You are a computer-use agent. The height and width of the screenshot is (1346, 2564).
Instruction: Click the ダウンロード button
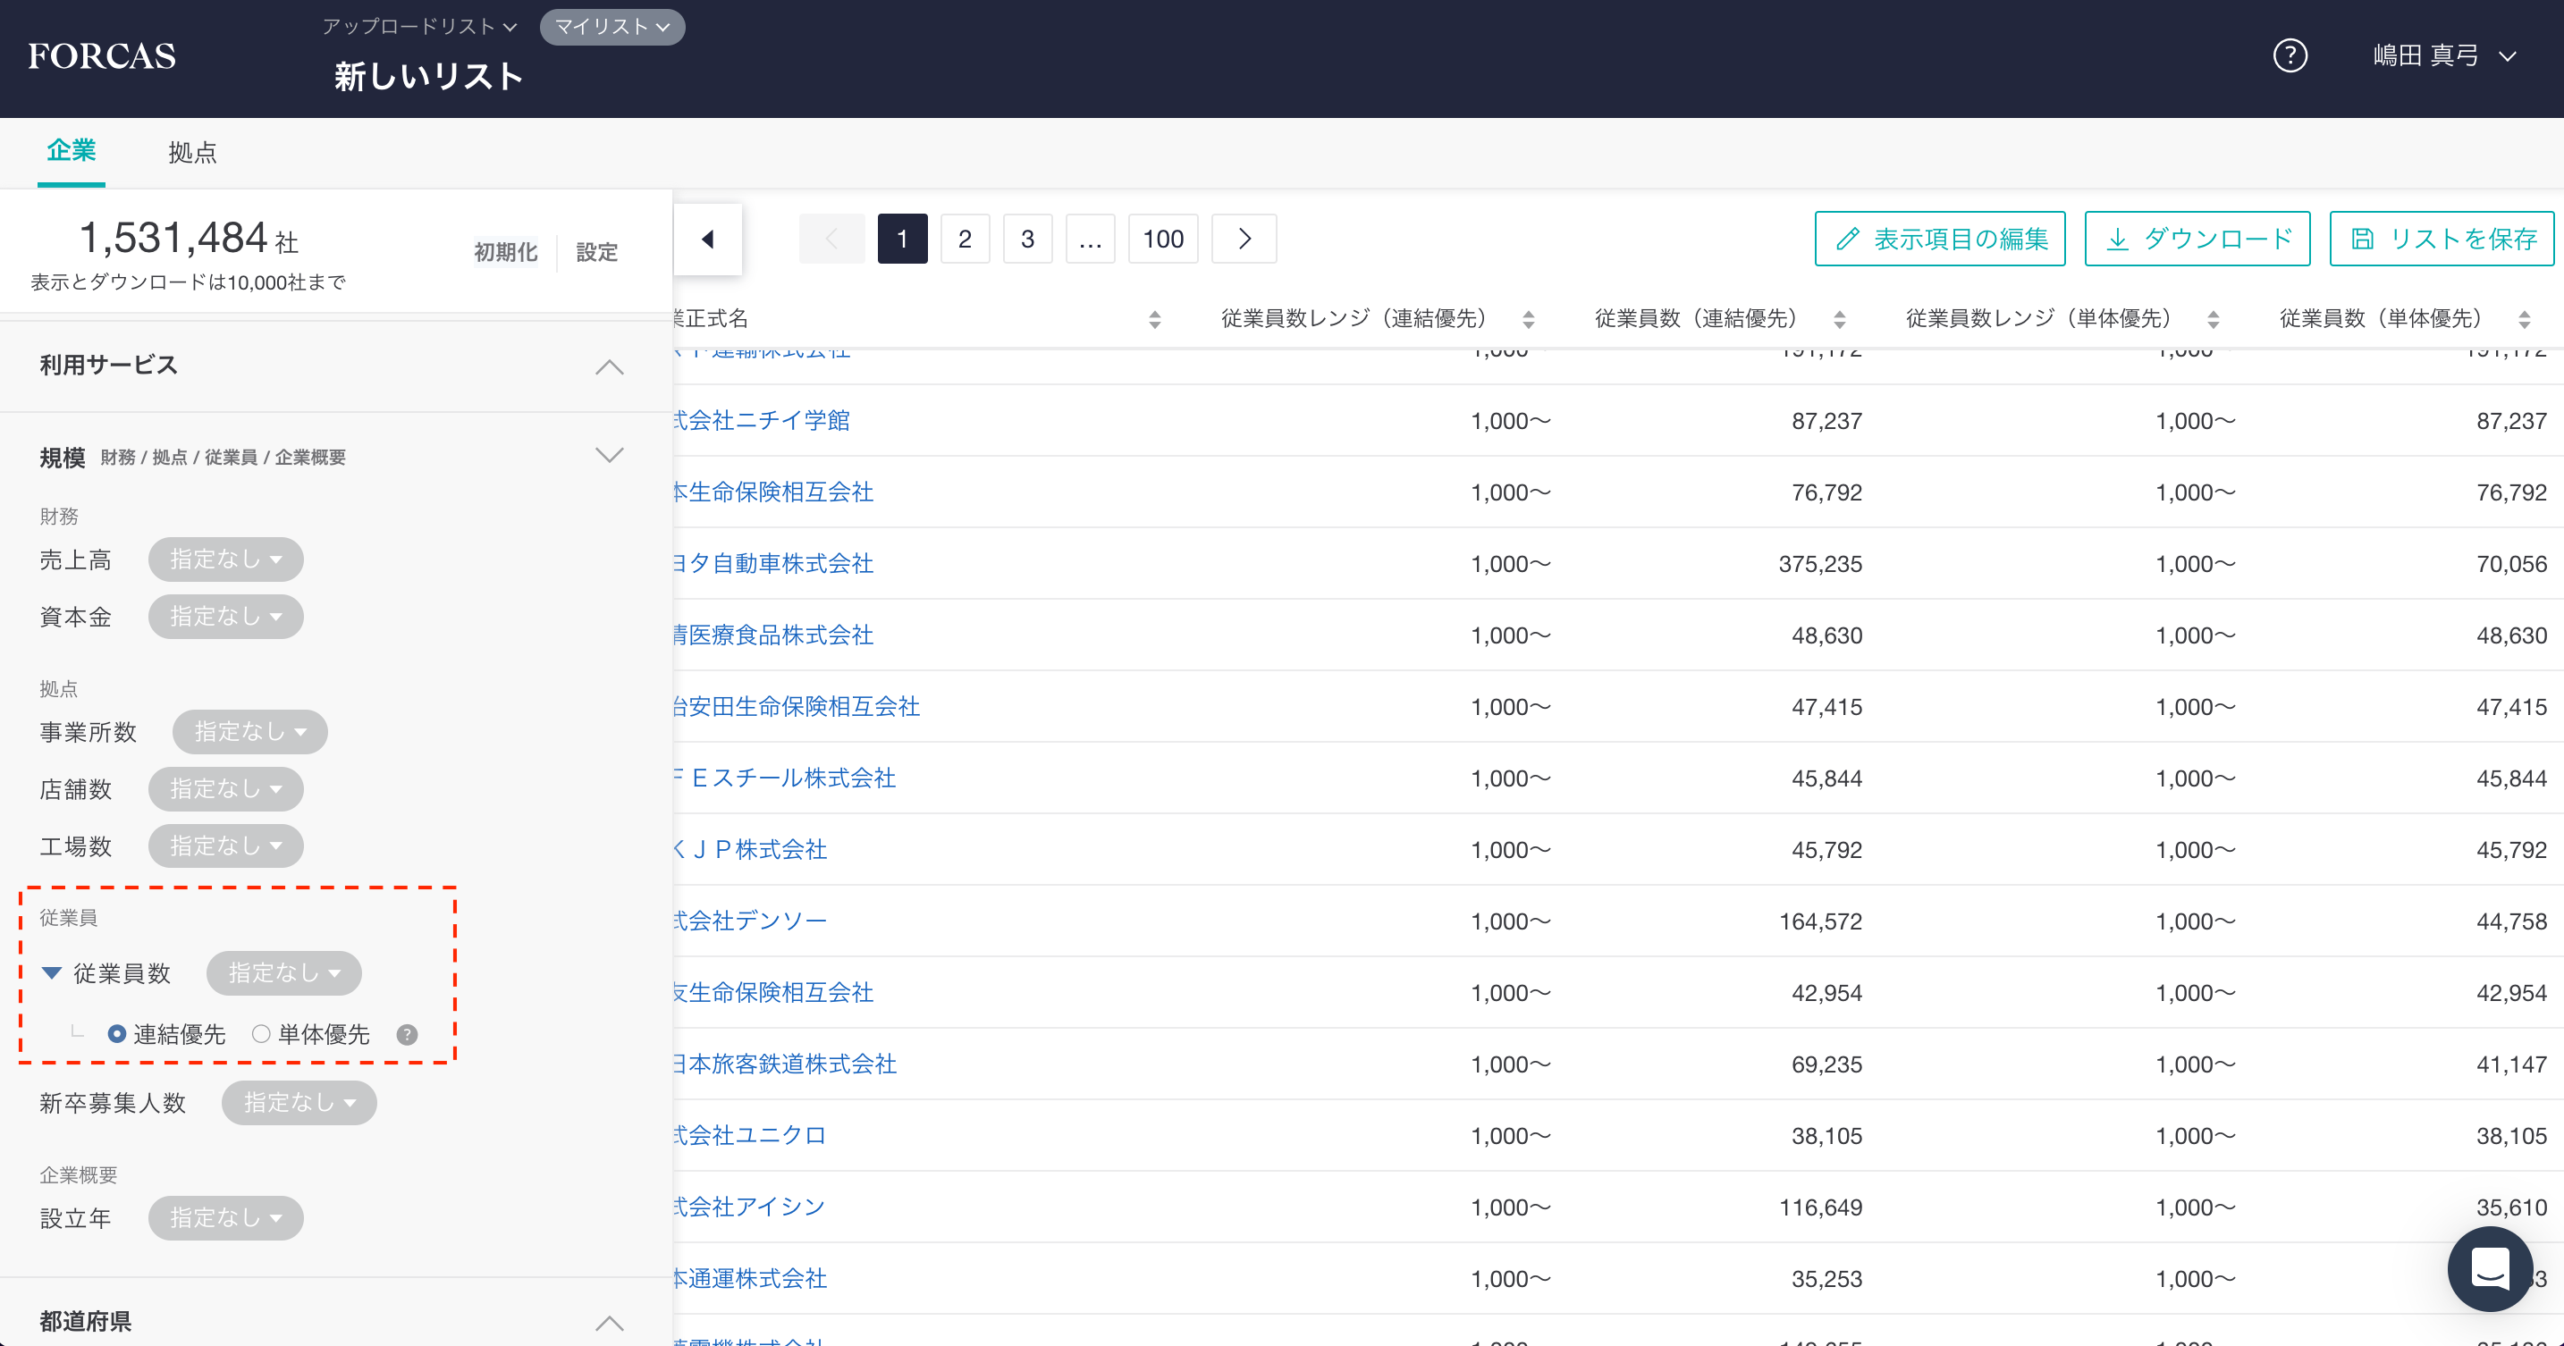pyautogui.click(x=2197, y=239)
